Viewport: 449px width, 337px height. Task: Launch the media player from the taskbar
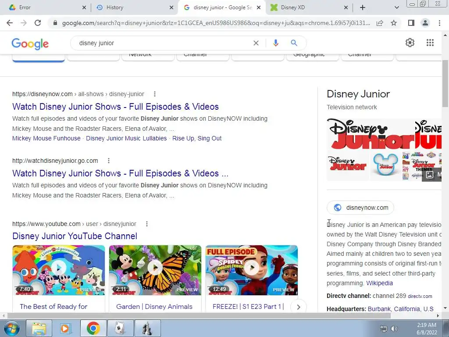(66, 328)
